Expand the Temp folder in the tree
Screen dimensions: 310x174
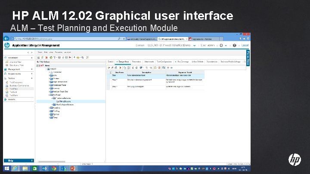coord(49,118)
